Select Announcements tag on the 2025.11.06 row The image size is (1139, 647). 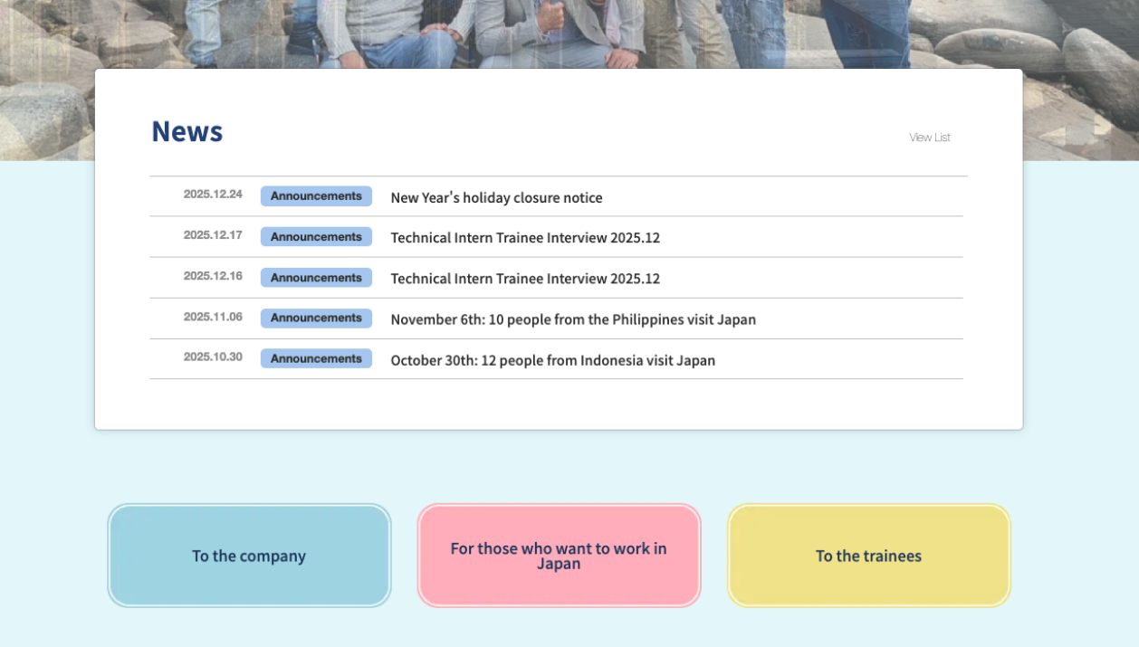pyautogui.click(x=316, y=319)
